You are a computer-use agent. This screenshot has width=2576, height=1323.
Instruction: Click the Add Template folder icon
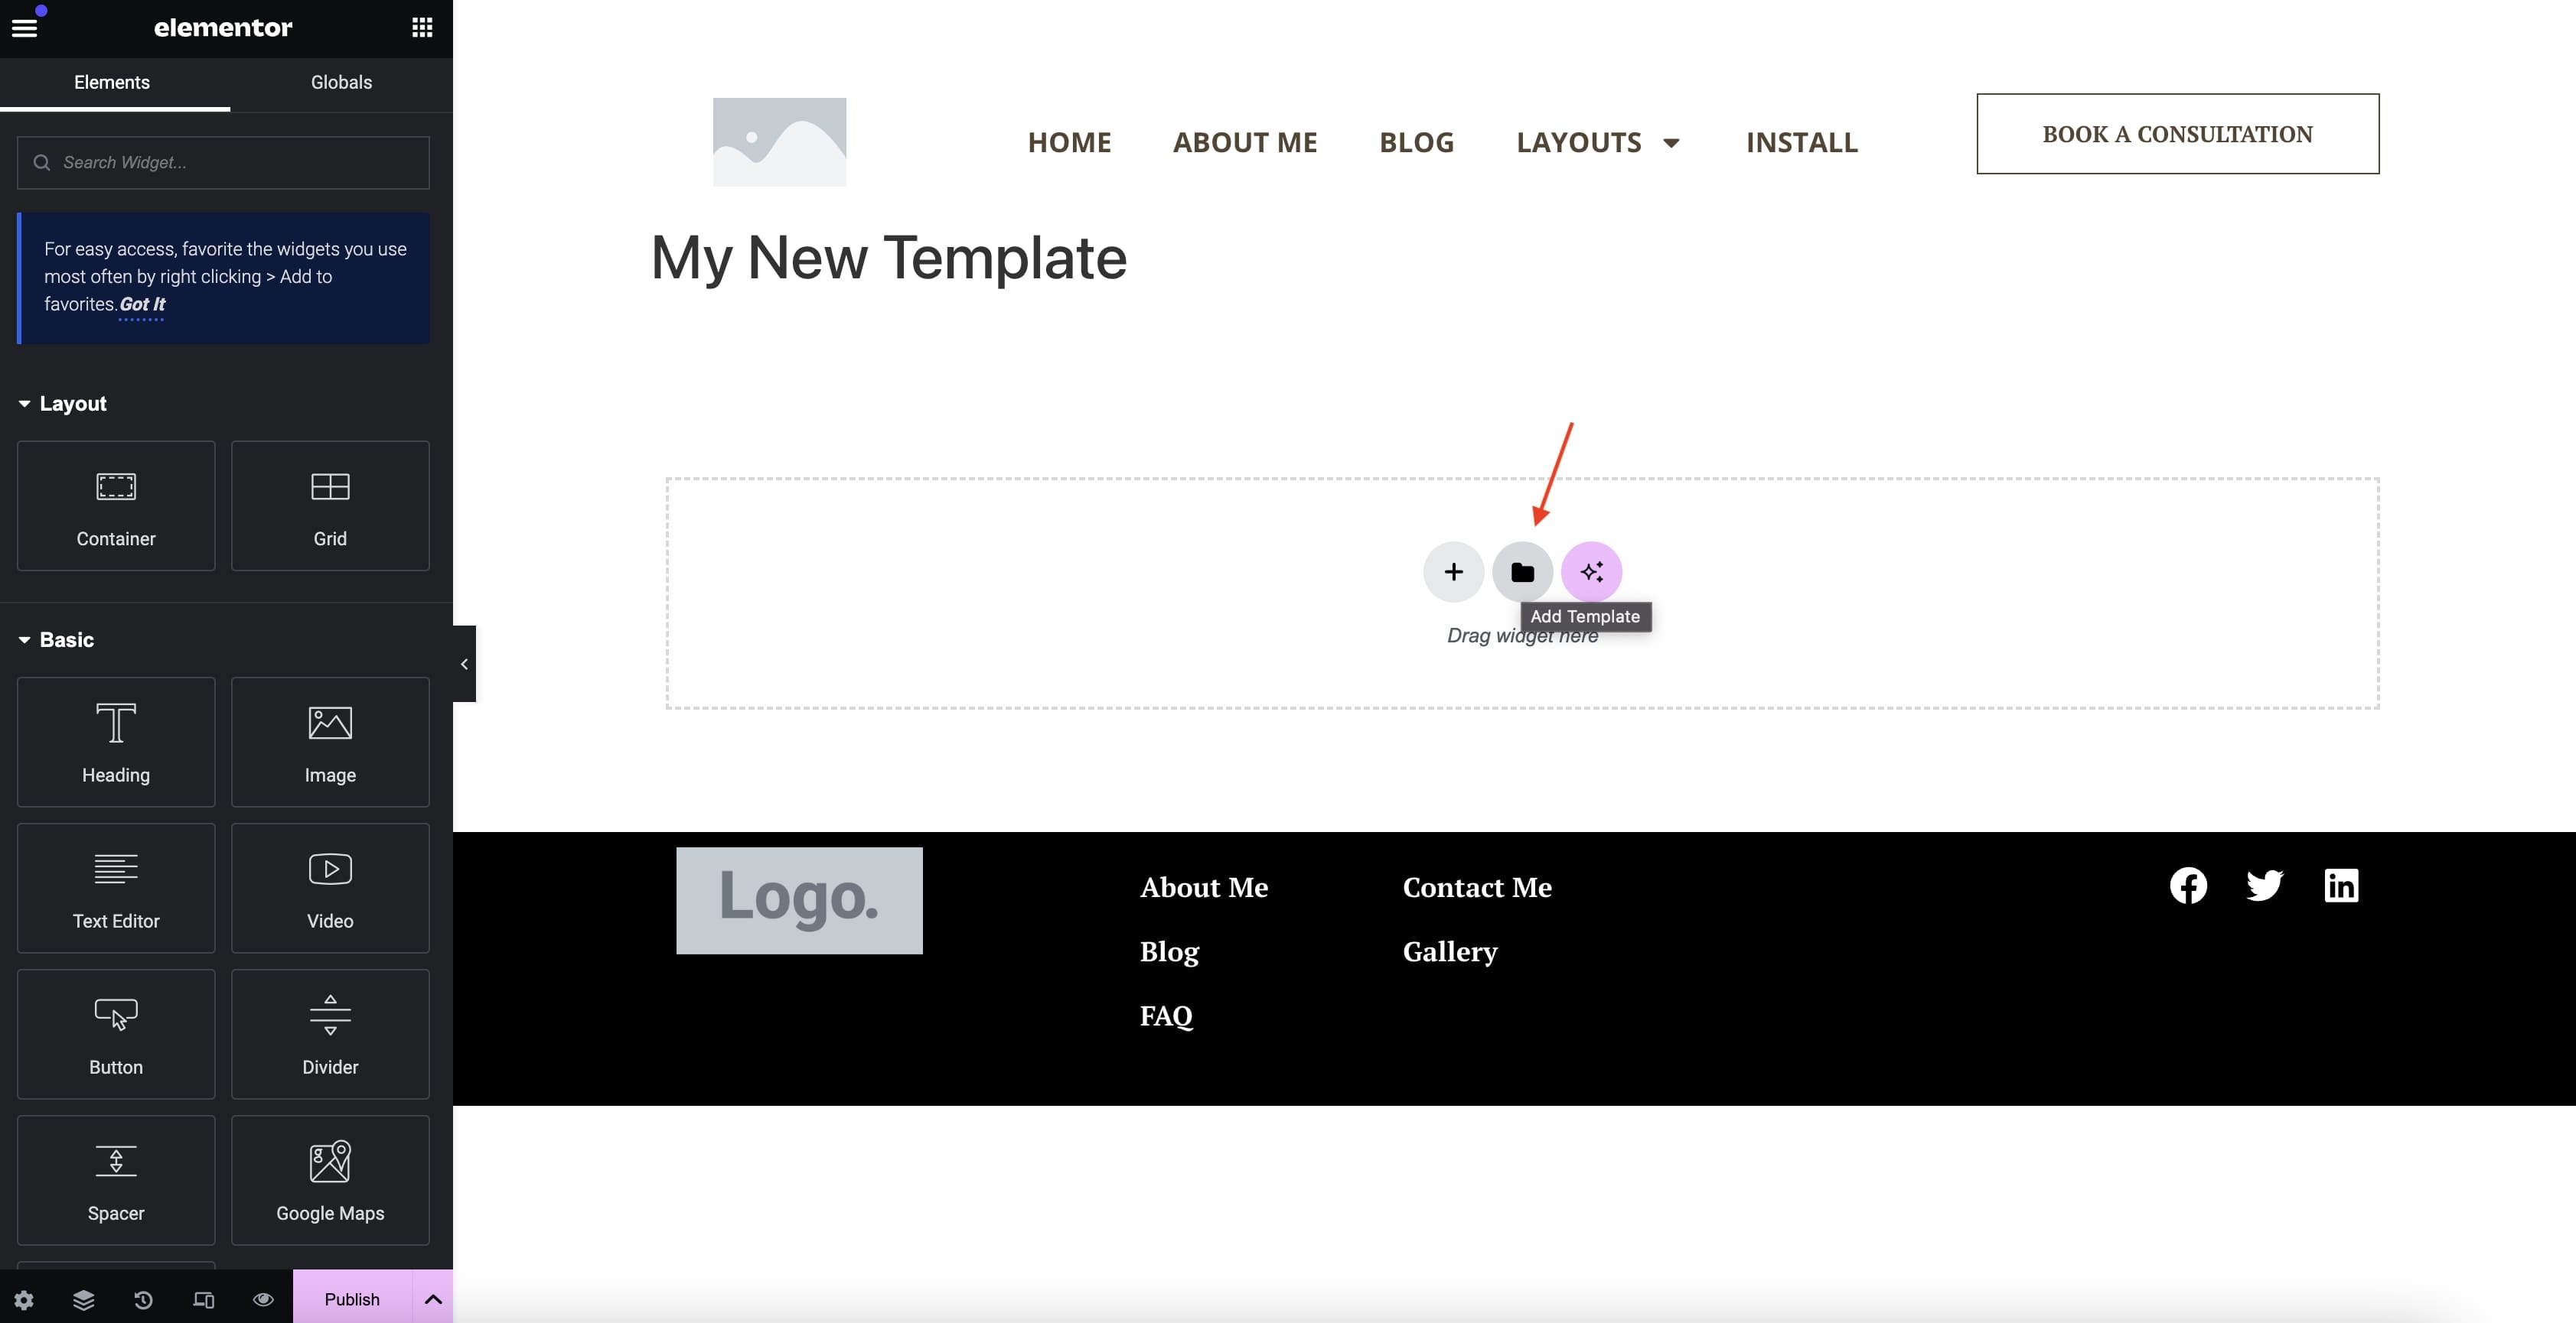pos(1522,571)
